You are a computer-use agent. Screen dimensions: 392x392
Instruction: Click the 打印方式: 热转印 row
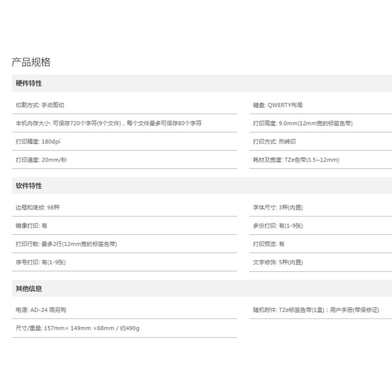[x=320, y=142]
